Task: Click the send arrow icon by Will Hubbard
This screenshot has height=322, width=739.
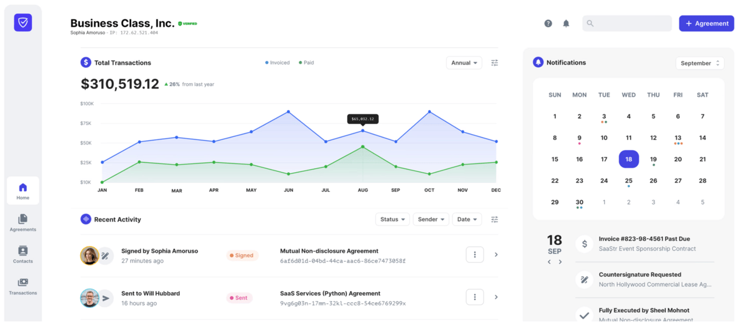Action: (105, 298)
